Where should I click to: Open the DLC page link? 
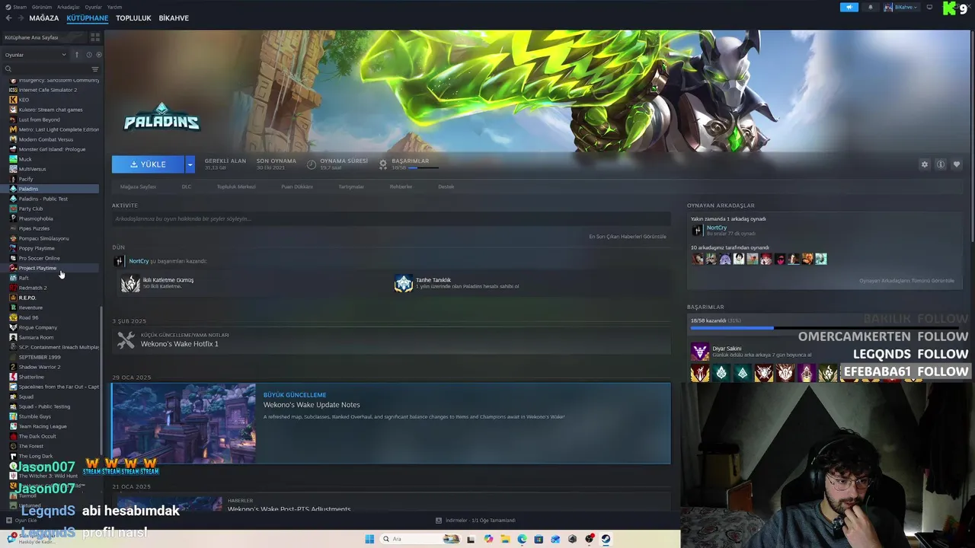[x=187, y=186]
